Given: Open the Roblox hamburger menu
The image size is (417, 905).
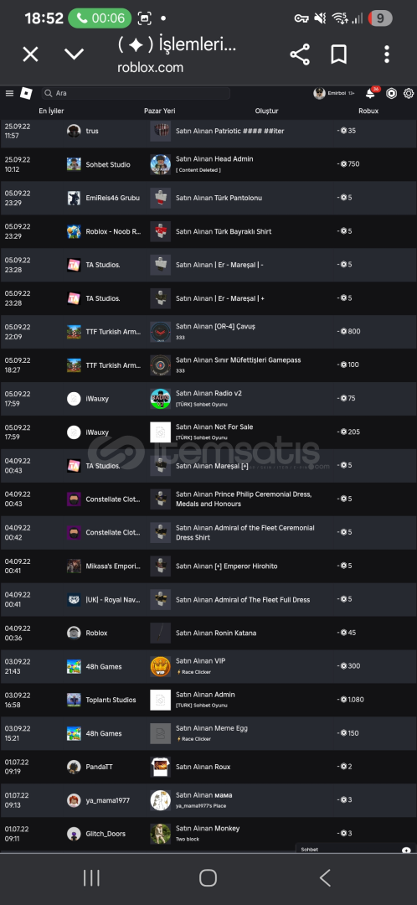Looking at the screenshot, I should [9, 94].
